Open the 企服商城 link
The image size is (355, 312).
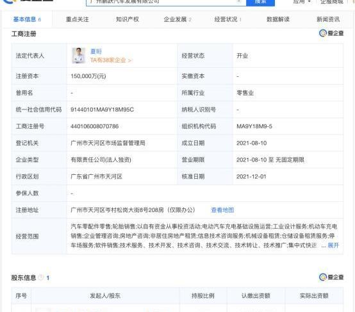click(x=332, y=2)
